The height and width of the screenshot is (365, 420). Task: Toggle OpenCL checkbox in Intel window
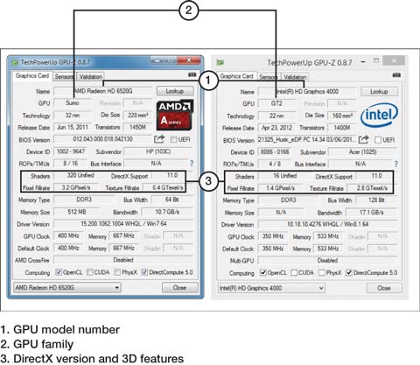(x=262, y=272)
